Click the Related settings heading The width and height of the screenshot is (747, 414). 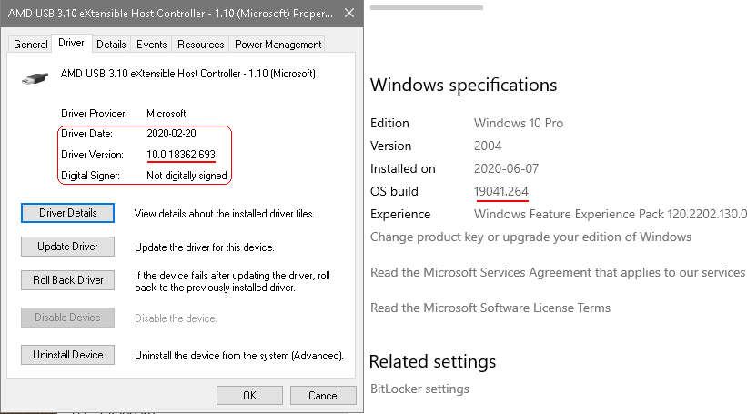click(432, 361)
